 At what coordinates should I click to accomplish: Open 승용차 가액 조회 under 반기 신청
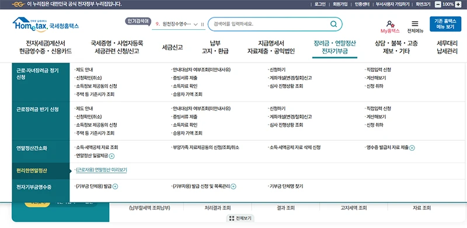point(187,133)
